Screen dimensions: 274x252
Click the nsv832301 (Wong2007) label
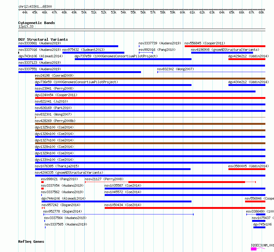point(53,114)
